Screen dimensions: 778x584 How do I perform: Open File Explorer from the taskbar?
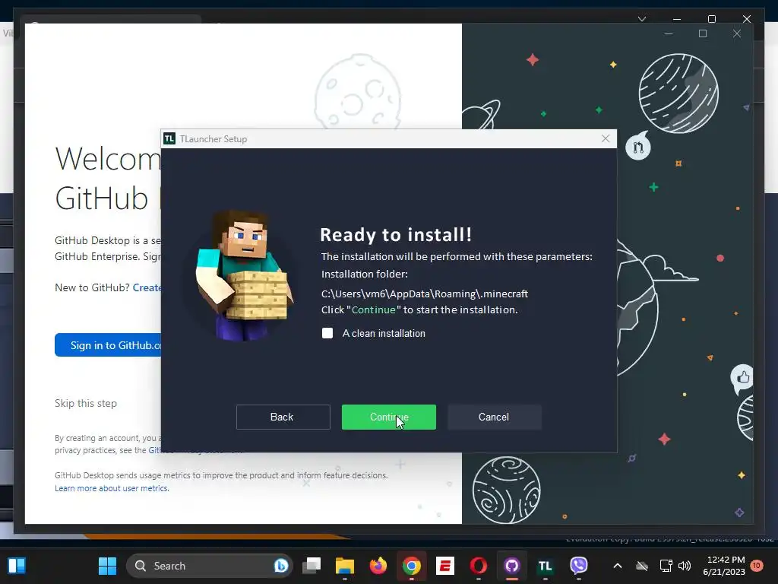pyautogui.click(x=345, y=566)
